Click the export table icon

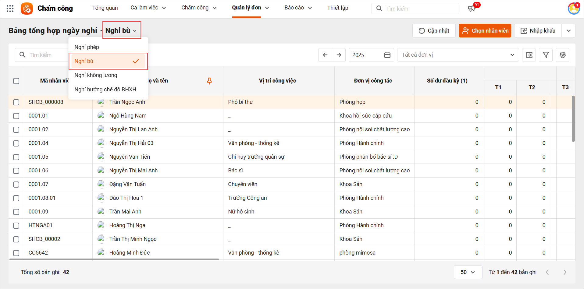(x=529, y=55)
